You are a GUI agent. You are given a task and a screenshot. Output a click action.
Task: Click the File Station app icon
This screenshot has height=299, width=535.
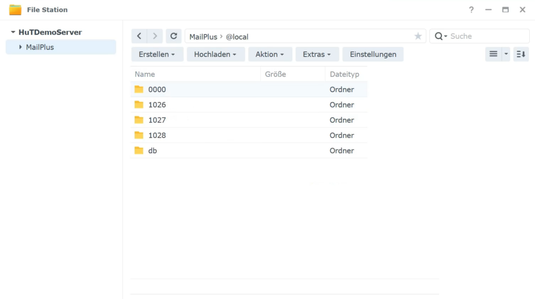pyautogui.click(x=15, y=10)
